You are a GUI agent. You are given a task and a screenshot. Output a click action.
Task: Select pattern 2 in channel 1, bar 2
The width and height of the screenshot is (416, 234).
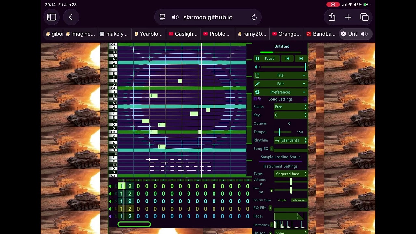[x=130, y=186]
